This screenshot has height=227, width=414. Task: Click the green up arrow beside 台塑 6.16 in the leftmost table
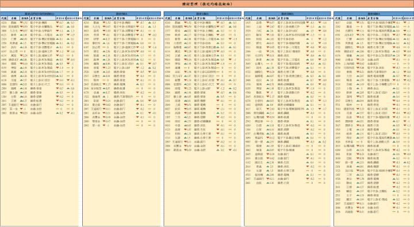point(22,97)
